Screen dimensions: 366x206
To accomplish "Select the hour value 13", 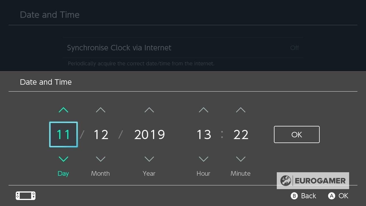I will pyautogui.click(x=204, y=134).
